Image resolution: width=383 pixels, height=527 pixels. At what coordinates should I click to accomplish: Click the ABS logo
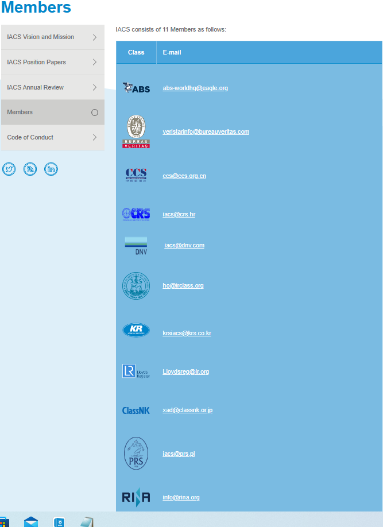coord(136,88)
